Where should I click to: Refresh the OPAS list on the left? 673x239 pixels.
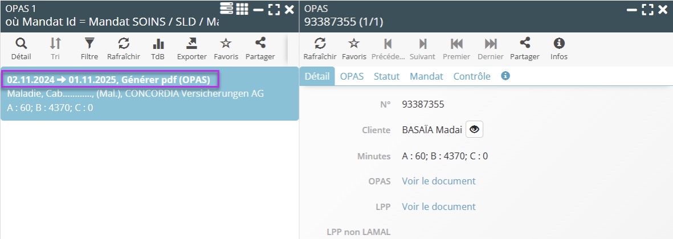pos(124,48)
